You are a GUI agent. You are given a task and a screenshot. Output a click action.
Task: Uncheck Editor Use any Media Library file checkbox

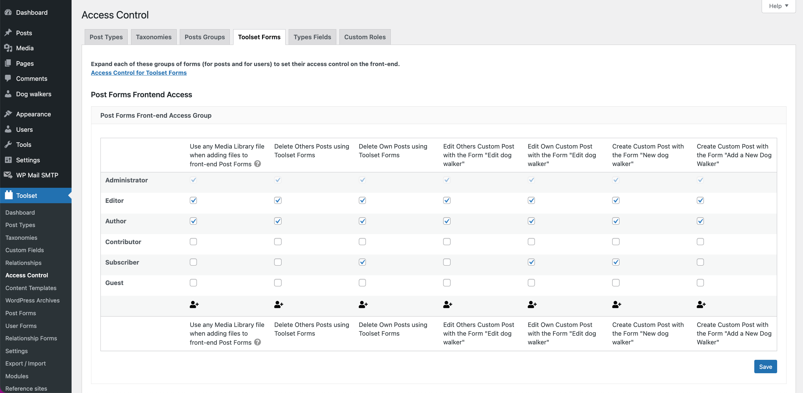click(x=193, y=200)
